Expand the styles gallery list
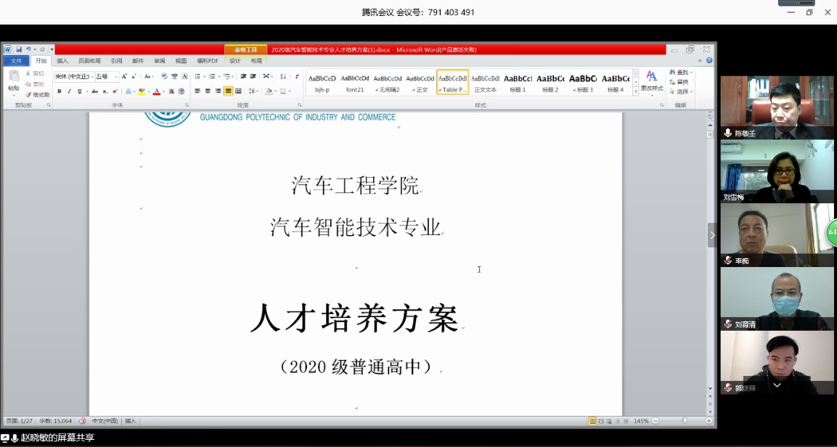This screenshot has width=837, height=447. point(636,91)
